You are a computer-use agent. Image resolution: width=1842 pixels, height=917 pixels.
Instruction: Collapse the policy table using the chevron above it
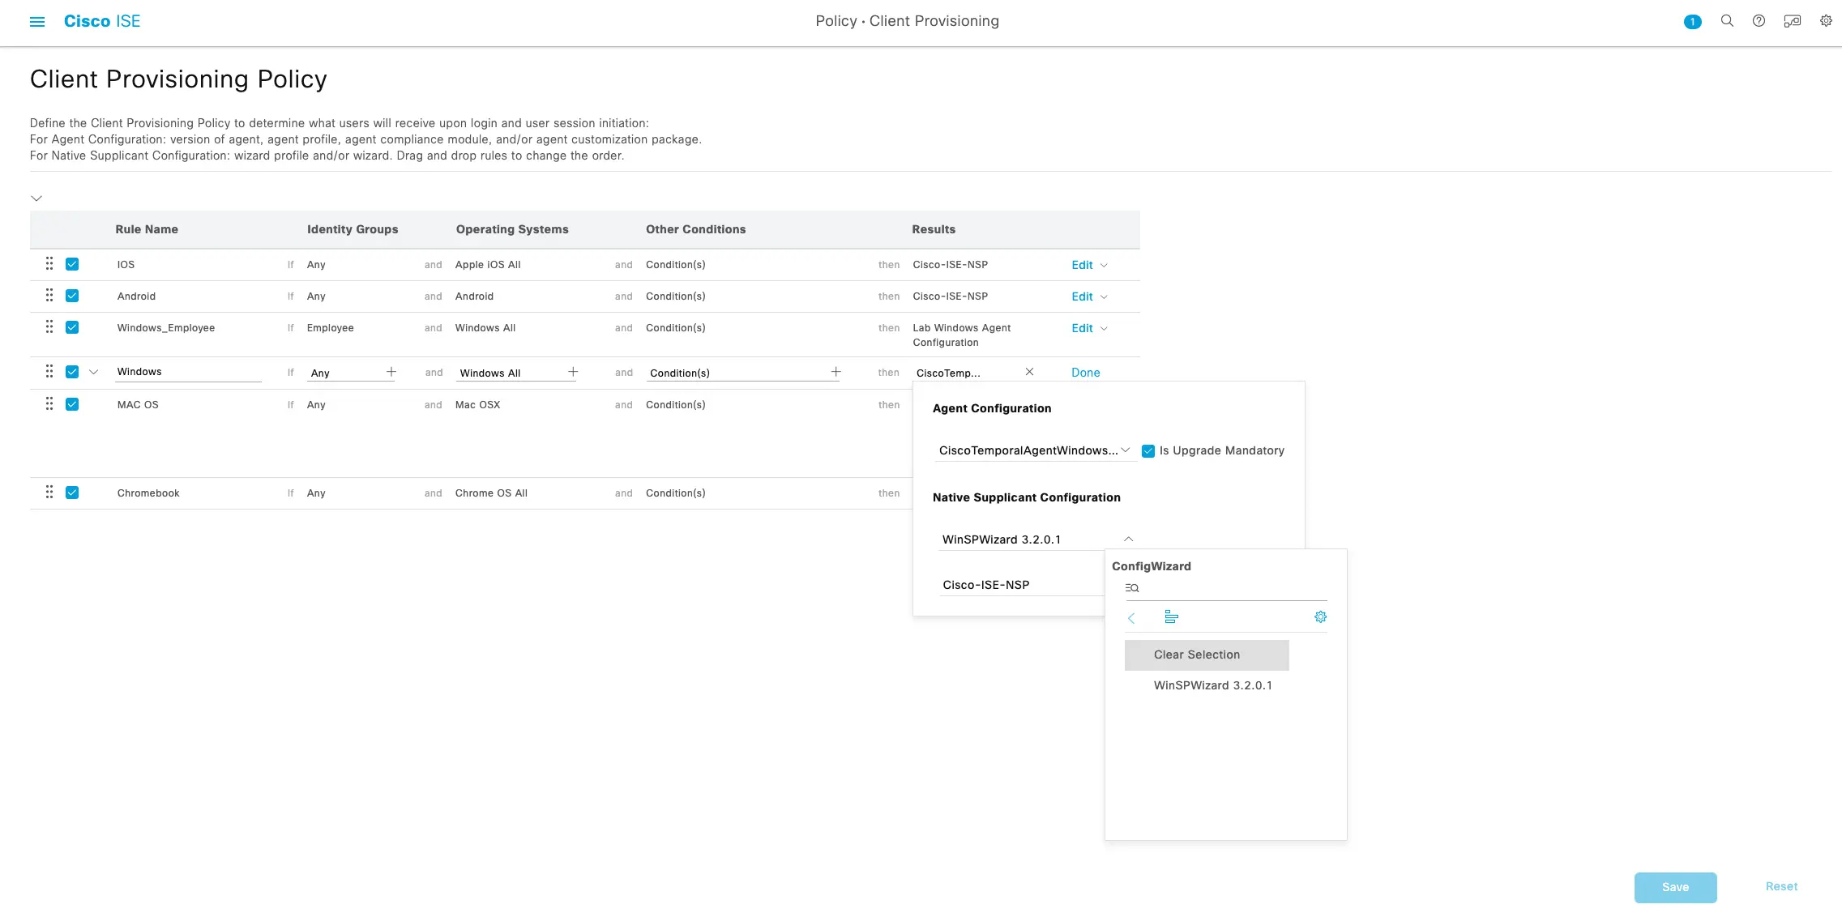point(36,198)
